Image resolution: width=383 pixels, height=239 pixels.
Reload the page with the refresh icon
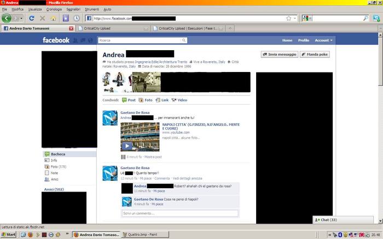32,18
